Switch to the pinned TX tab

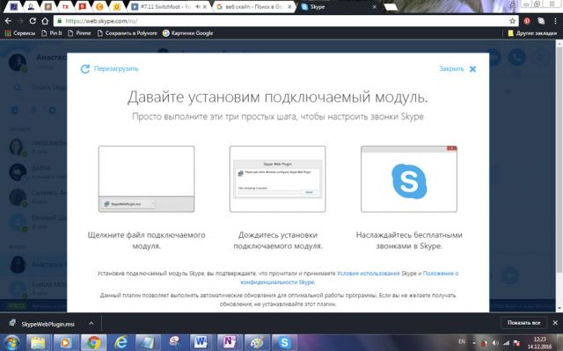[x=65, y=7]
